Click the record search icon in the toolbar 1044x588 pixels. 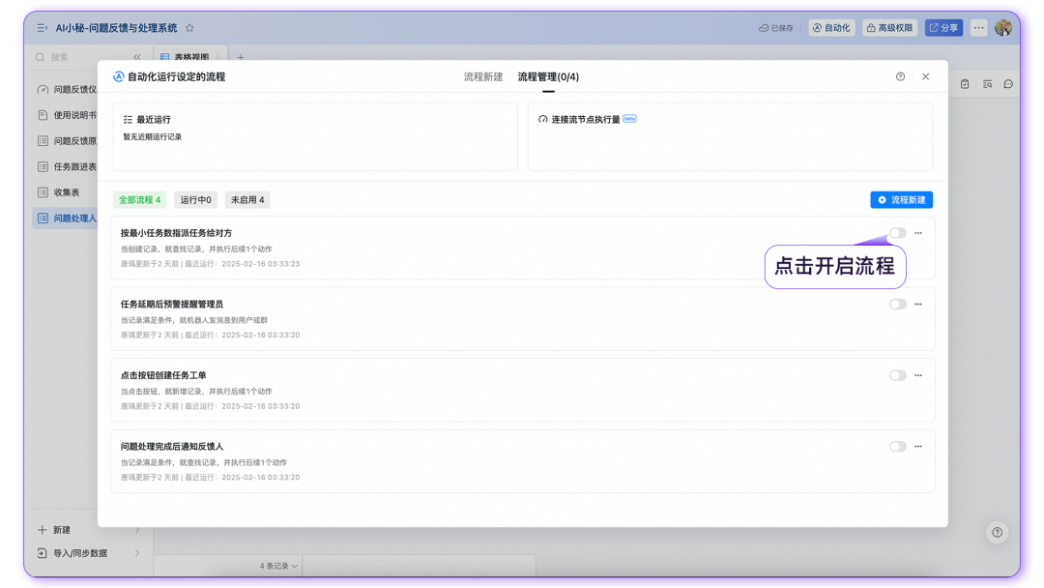(x=988, y=83)
